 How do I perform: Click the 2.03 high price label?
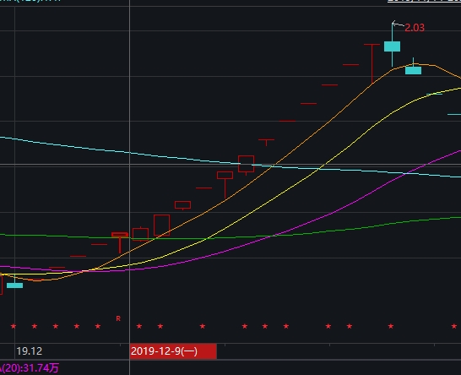[x=415, y=28]
